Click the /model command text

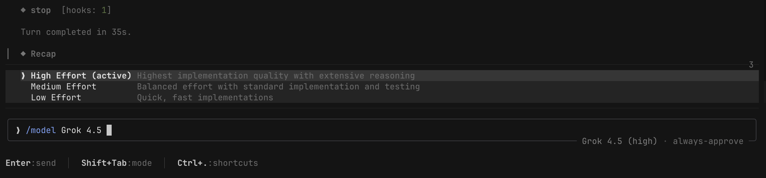click(41, 130)
